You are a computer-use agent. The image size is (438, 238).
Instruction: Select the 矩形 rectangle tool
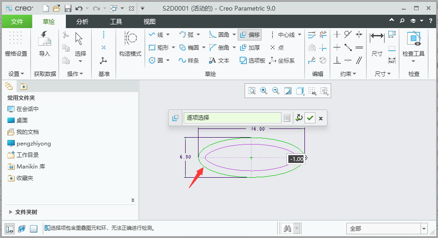[158, 47]
